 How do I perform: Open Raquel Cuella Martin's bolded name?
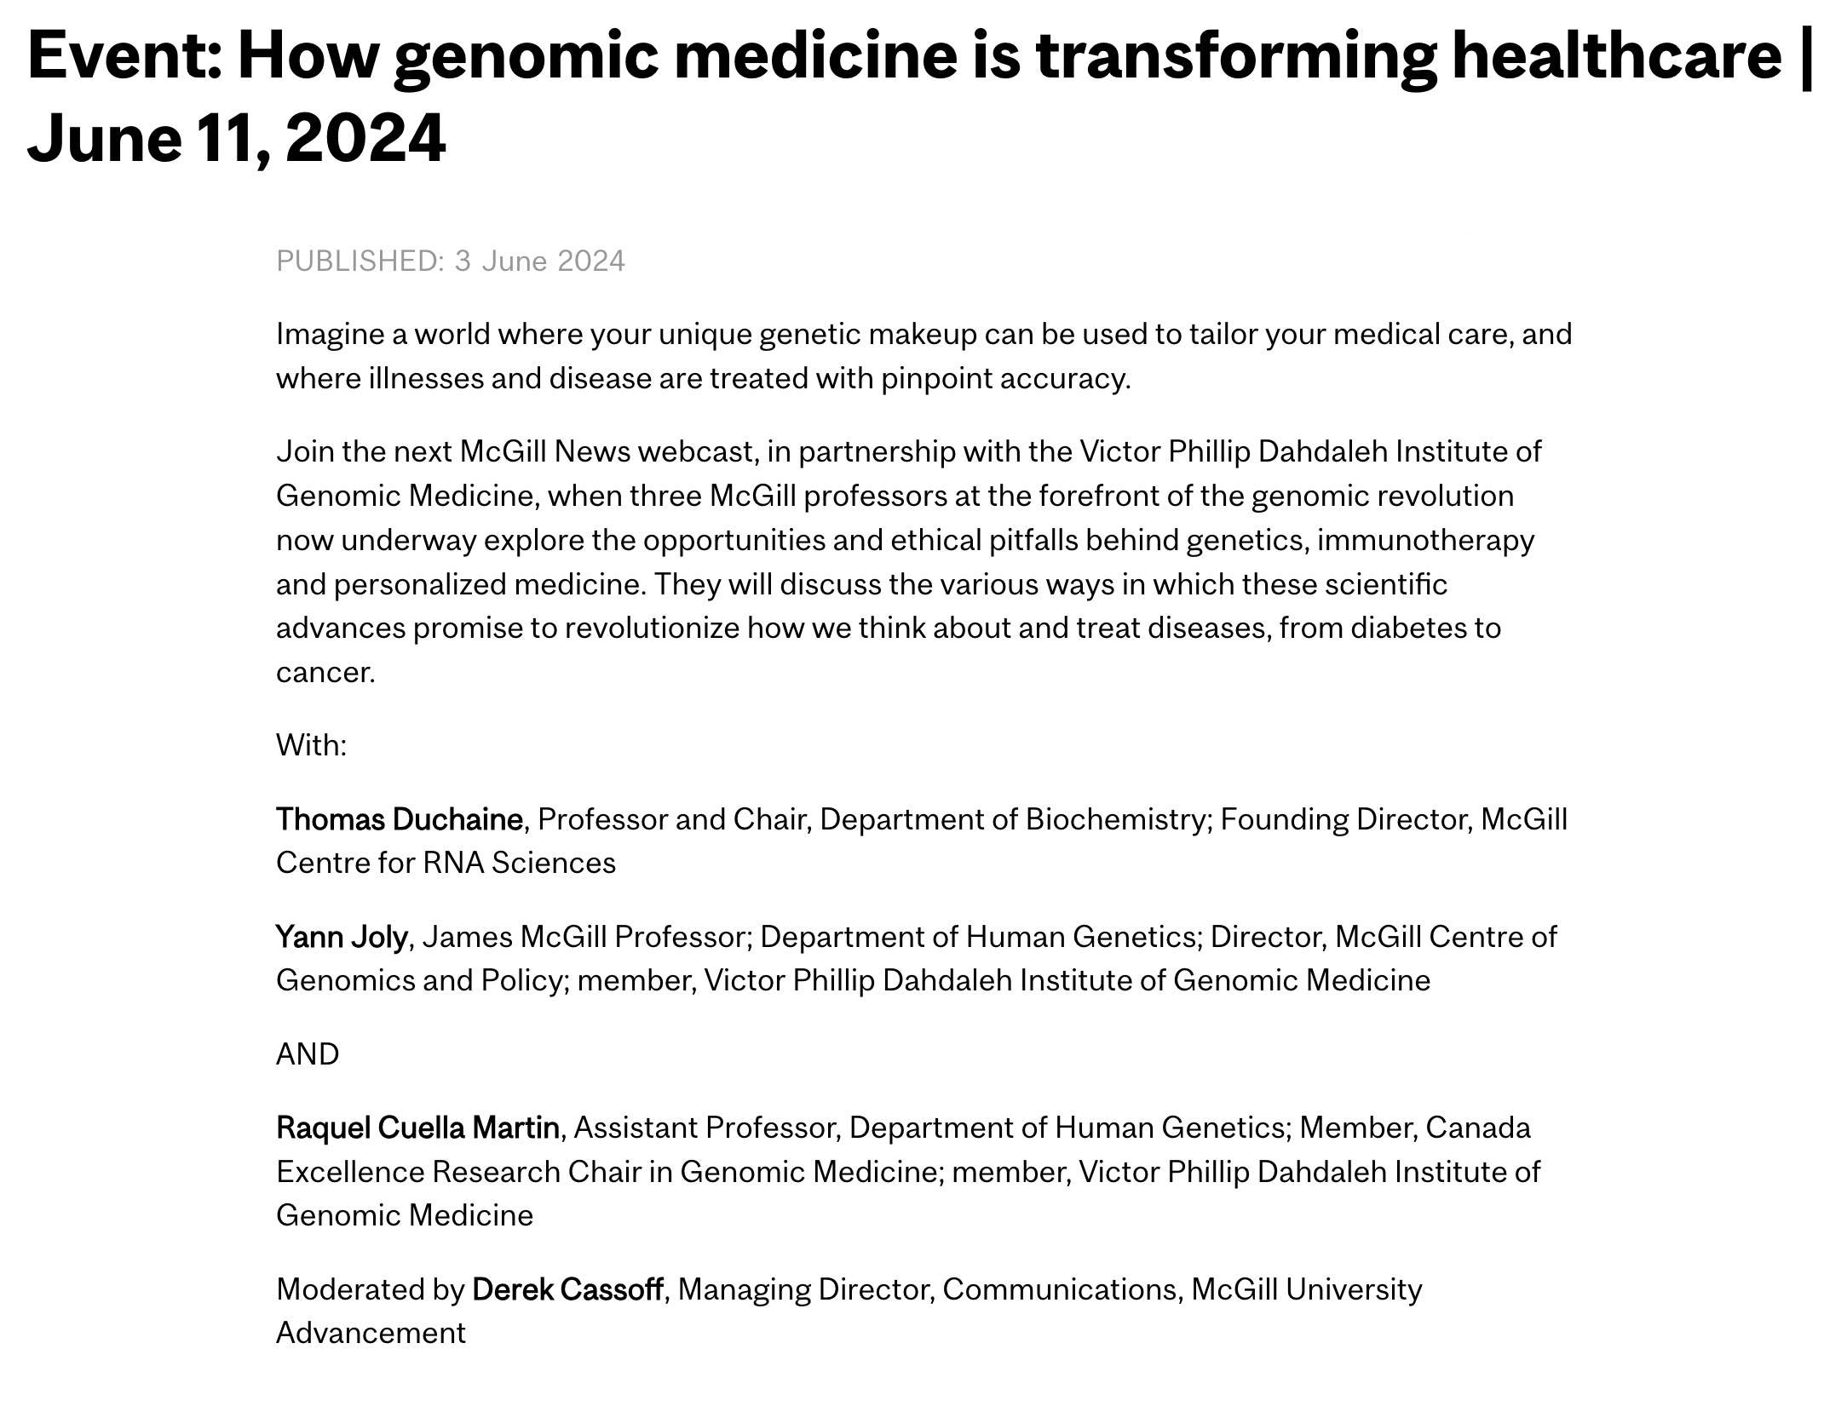pos(417,1128)
